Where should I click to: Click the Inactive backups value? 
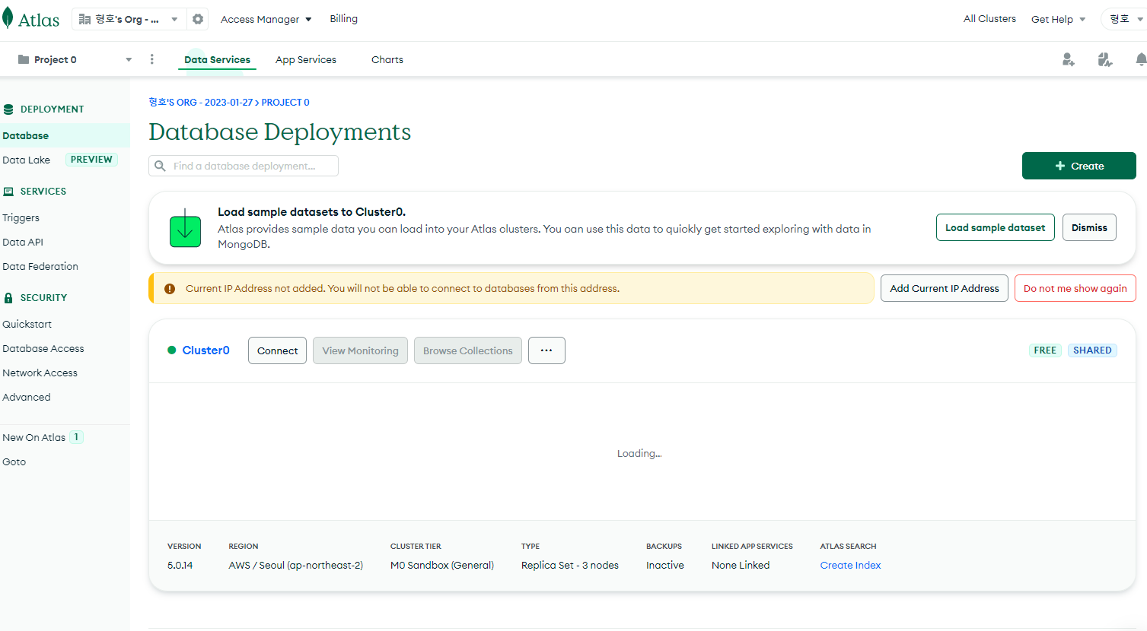tap(665, 565)
